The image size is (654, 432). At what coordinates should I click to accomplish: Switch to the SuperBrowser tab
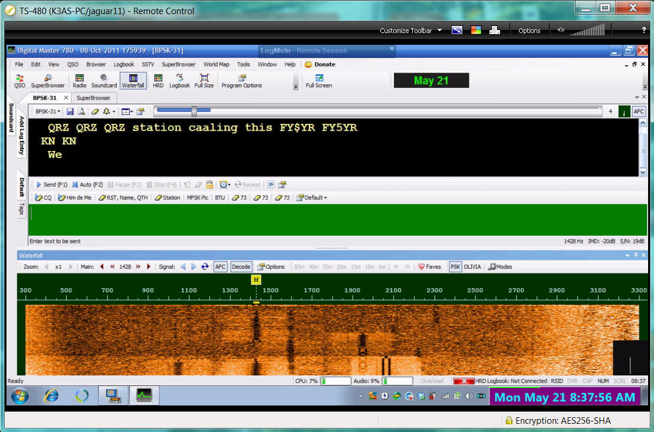(93, 98)
